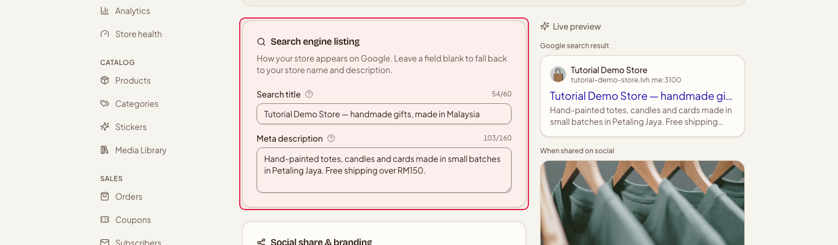Click the Live preview sparkle icon
The height and width of the screenshot is (245, 838).
(545, 26)
